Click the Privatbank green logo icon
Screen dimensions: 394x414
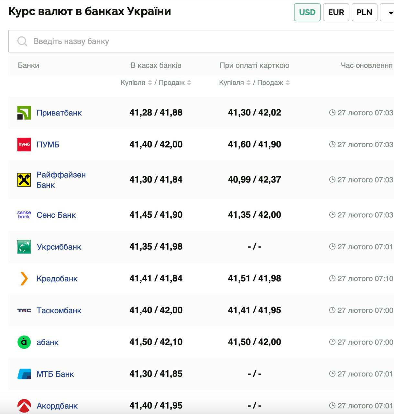point(24,113)
